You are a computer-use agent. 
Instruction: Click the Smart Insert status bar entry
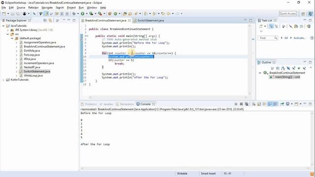(208, 174)
